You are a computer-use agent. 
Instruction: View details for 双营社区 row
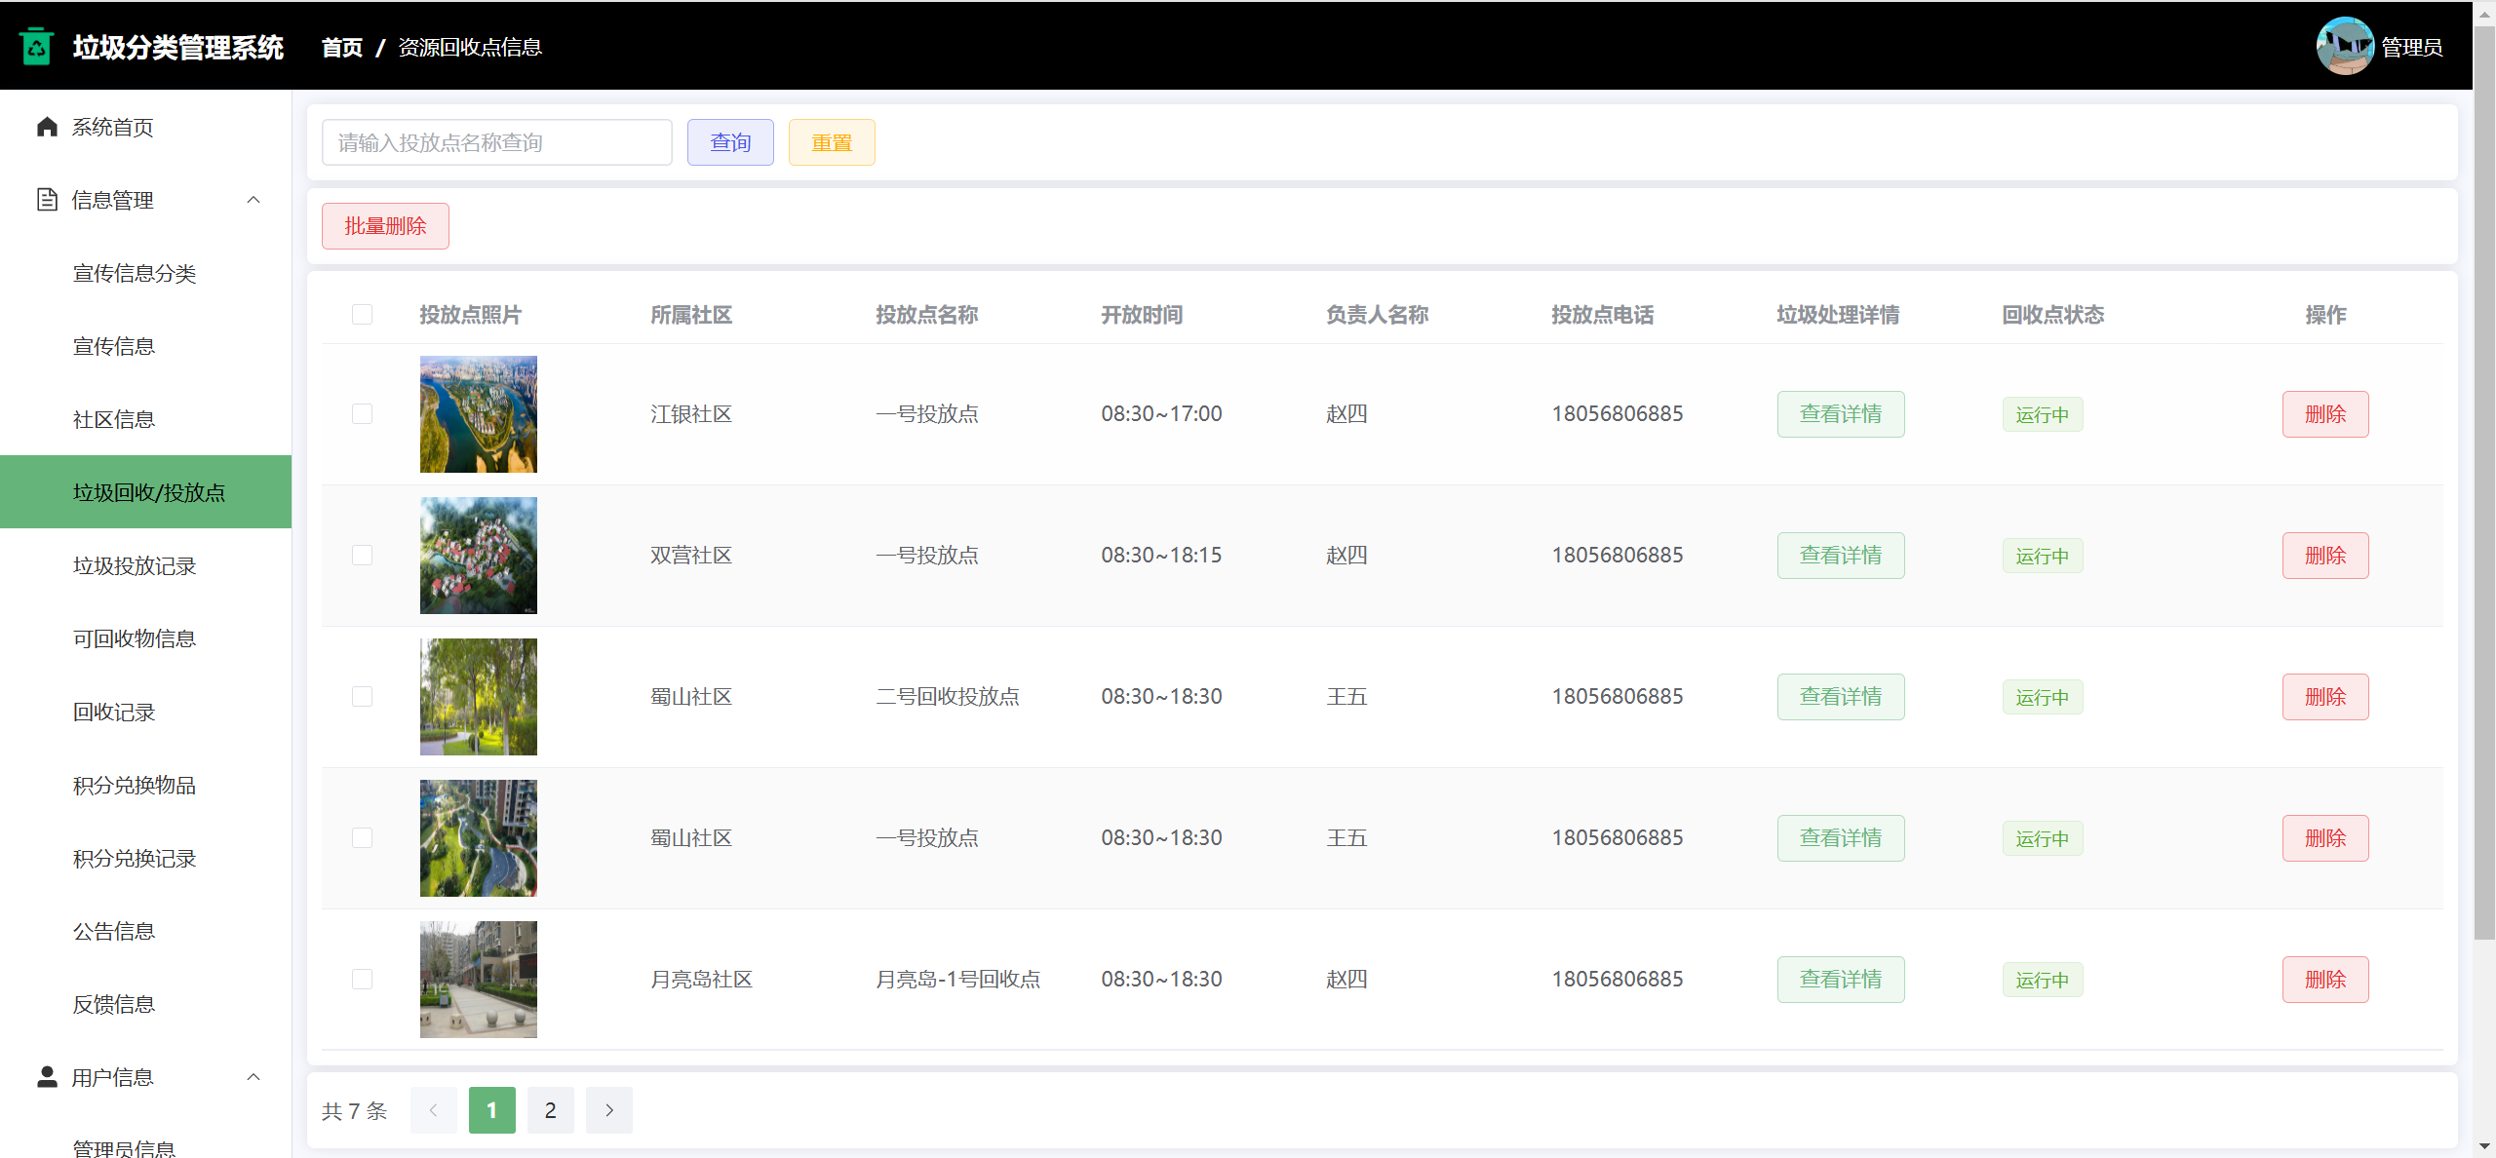(1840, 555)
